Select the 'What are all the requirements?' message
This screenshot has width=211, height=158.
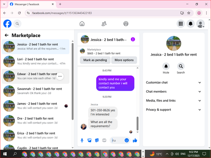click(103, 124)
